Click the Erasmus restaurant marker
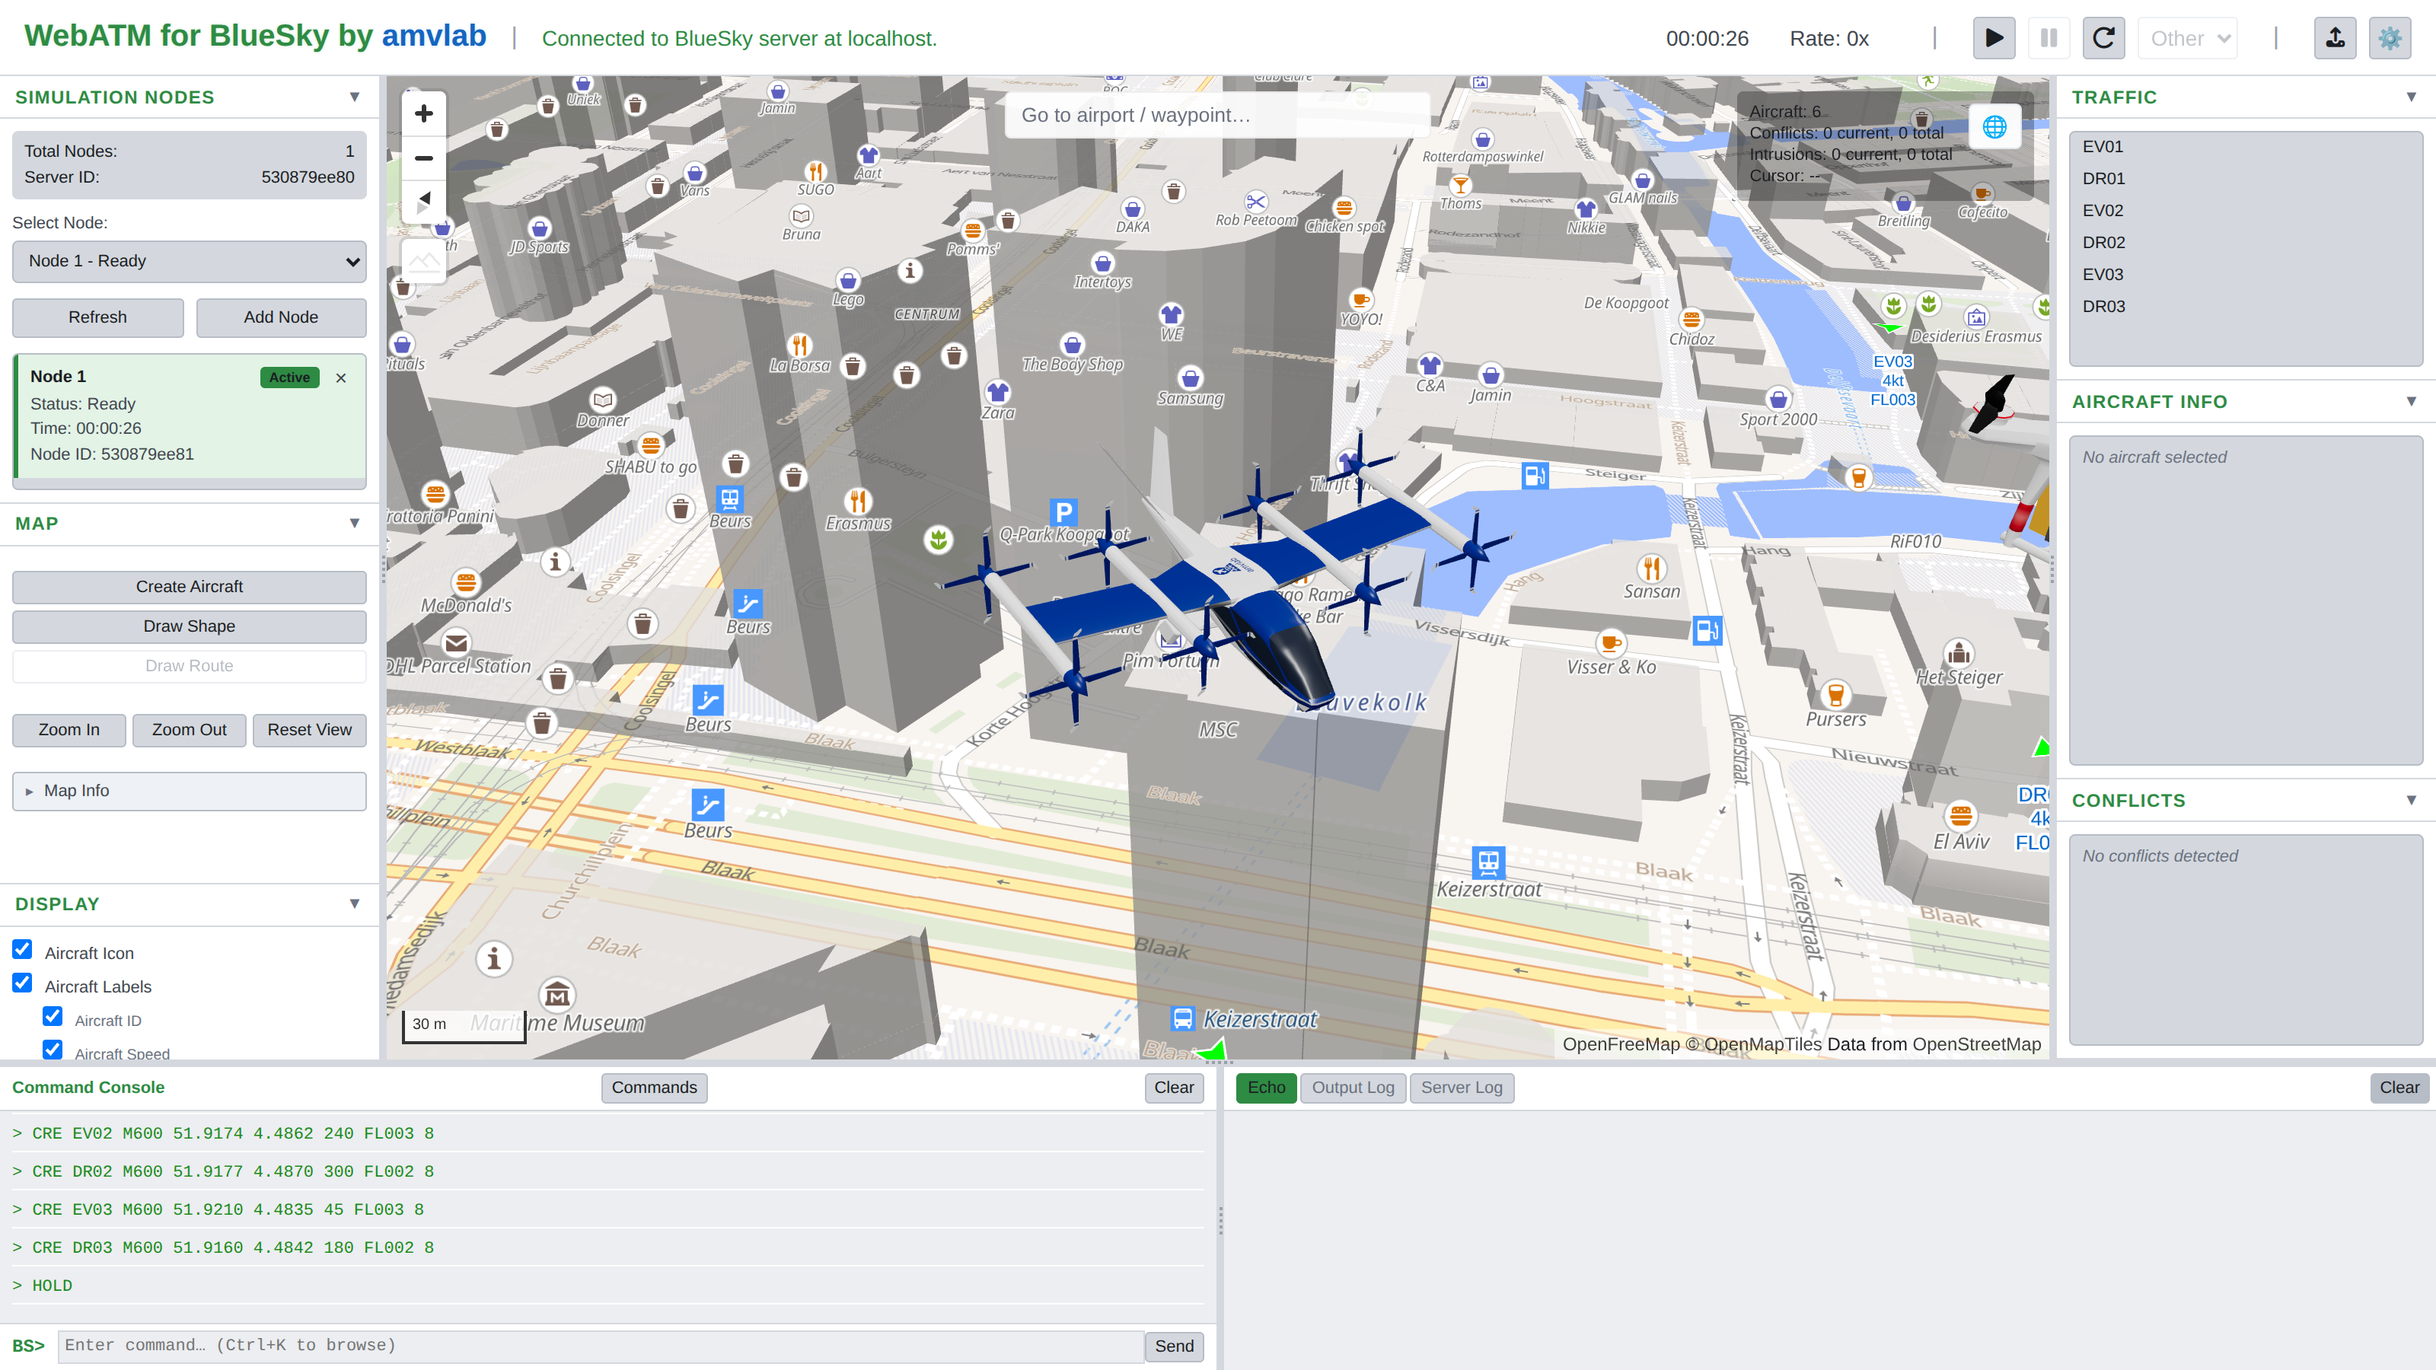Screen dimensions: 2436x1370 coord(858,500)
